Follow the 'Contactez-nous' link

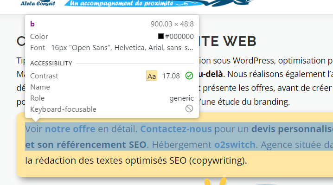click(x=176, y=129)
